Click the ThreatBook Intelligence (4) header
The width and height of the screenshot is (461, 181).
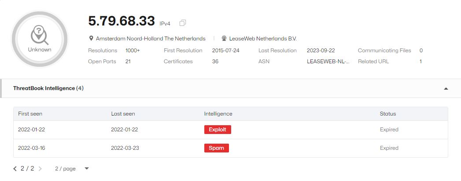click(x=48, y=88)
